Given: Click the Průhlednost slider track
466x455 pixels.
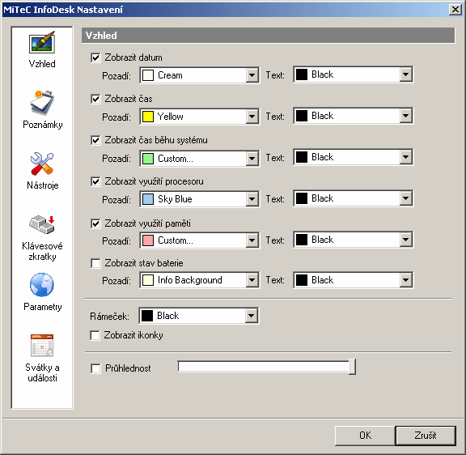Looking at the screenshot, I should [263, 367].
